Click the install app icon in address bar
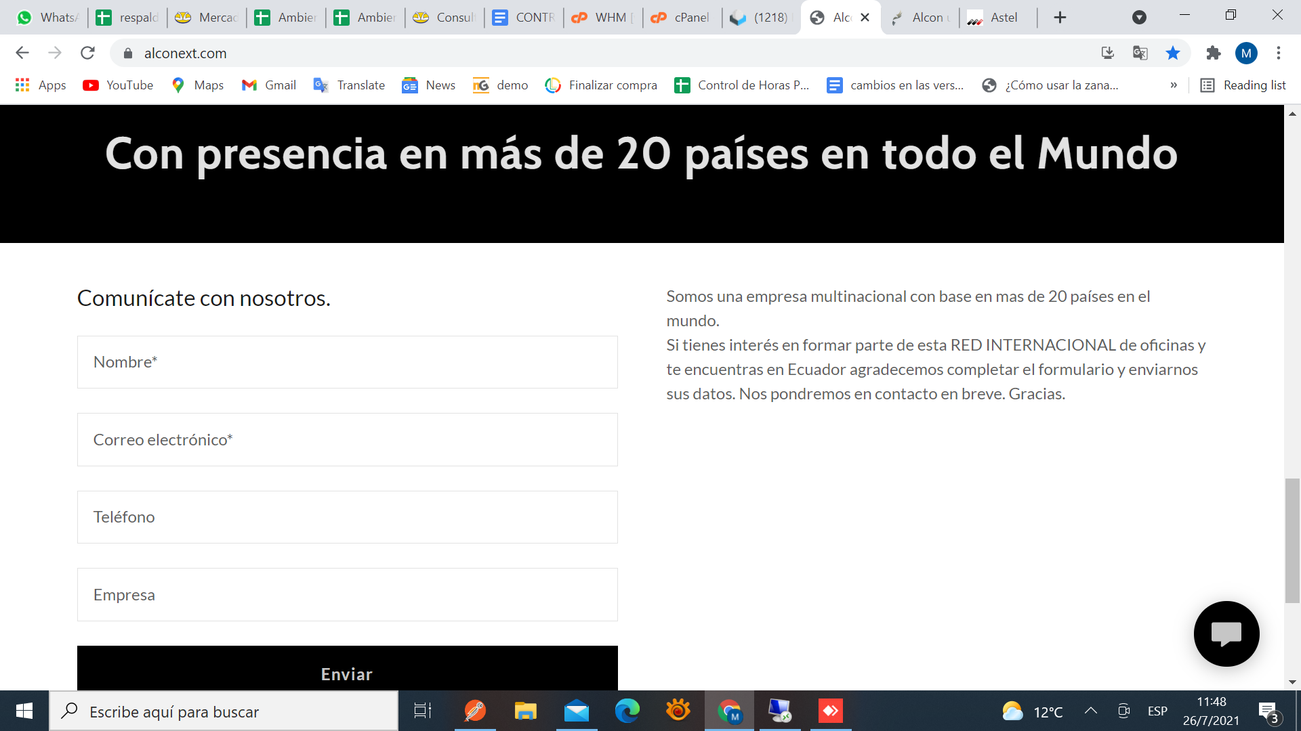 [1108, 53]
